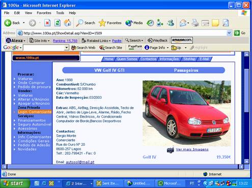
Task: Click the Google toolbar search input field
Action: point(44,48)
